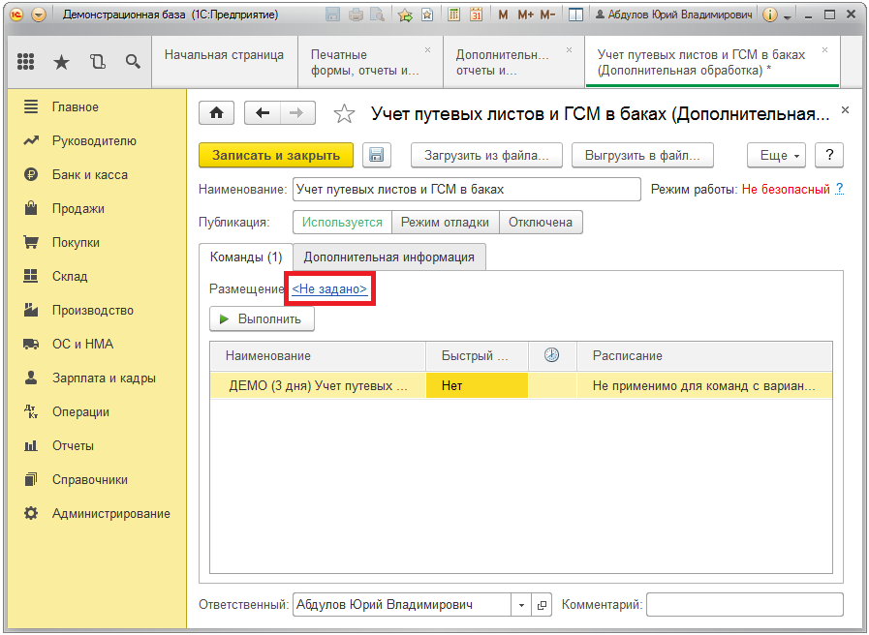Switch to Дополнительная информация tab
The height and width of the screenshot is (635, 869).
click(388, 257)
